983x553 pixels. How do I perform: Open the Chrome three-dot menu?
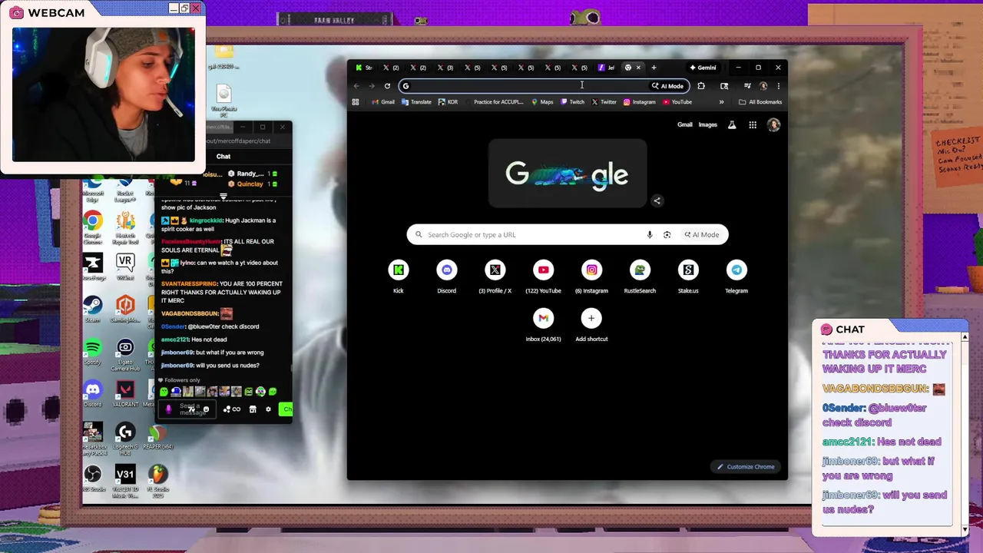pos(778,86)
